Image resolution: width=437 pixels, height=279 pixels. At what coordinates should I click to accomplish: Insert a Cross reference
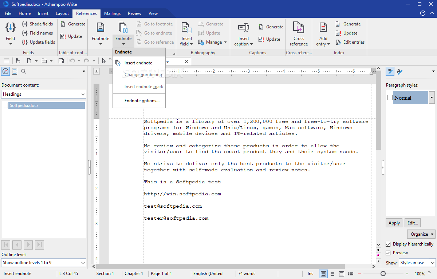click(299, 33)
